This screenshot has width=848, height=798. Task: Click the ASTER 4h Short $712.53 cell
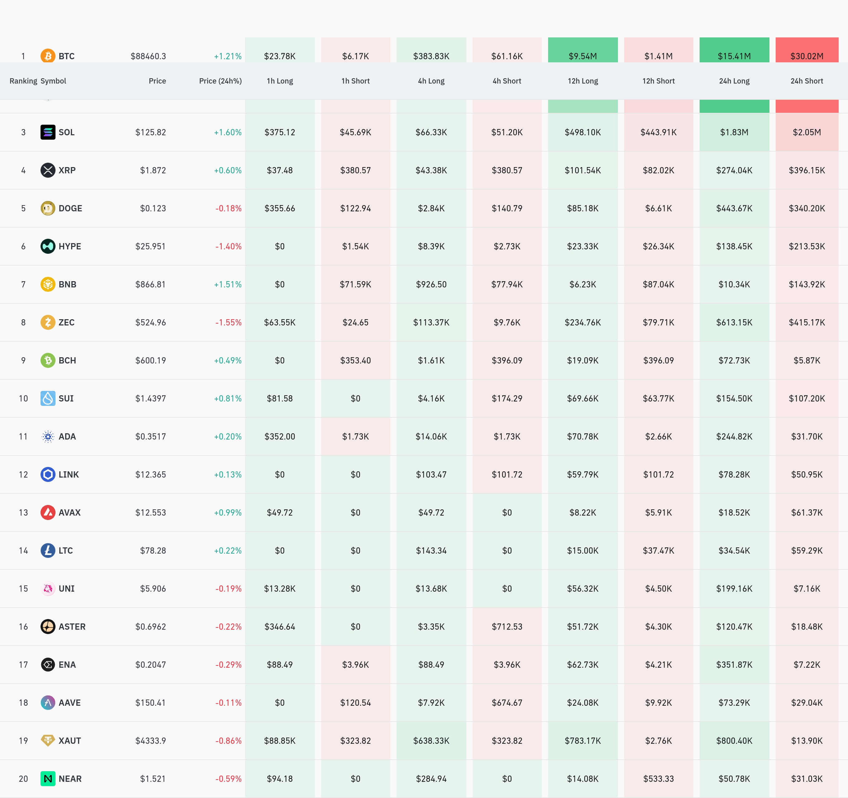coord(507,627)
